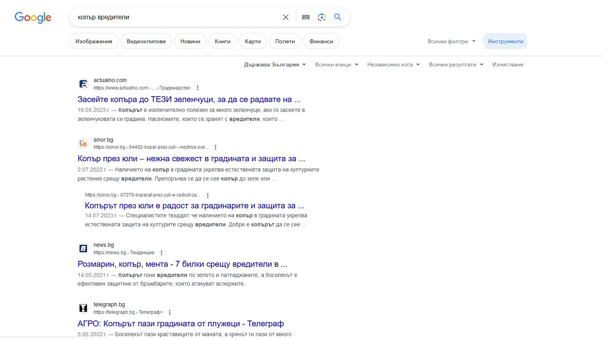Open three-dot menu for sinor.bg 67270 result
The width and height of the screenshot is (603, 339).
point(207,195)
